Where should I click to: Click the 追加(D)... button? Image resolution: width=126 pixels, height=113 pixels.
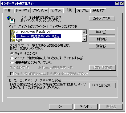(102, 32)
